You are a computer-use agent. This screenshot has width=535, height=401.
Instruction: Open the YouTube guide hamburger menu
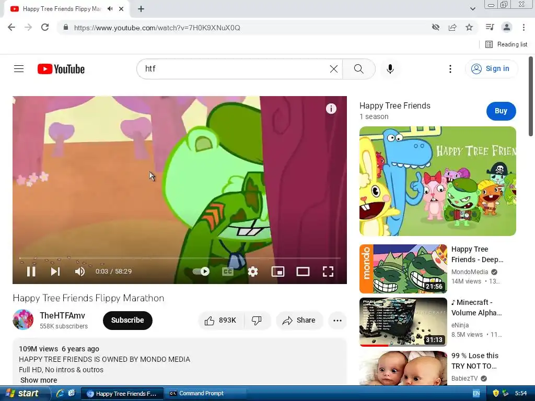tap(19, 69)
